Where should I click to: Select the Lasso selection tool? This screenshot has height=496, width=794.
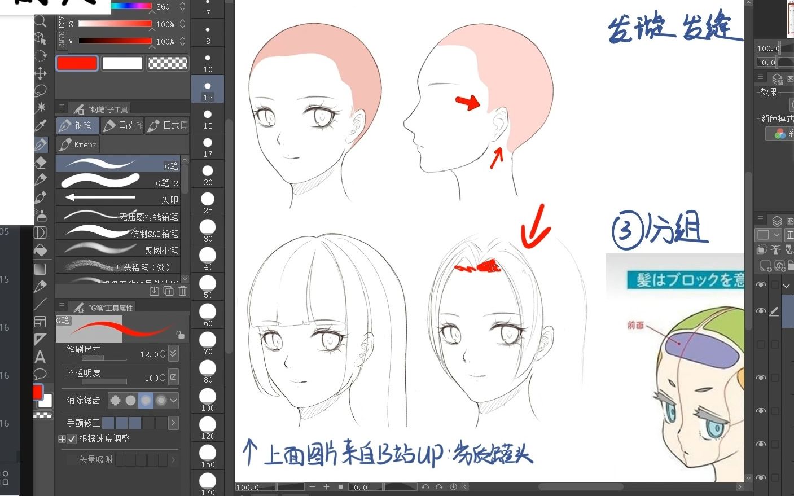tap(40, 90)
